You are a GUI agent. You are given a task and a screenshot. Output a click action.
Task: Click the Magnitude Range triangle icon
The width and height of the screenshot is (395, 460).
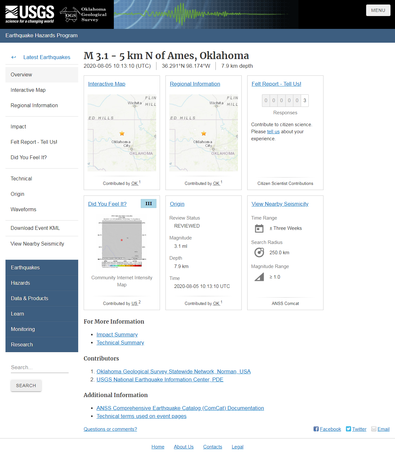click(259, 277)
